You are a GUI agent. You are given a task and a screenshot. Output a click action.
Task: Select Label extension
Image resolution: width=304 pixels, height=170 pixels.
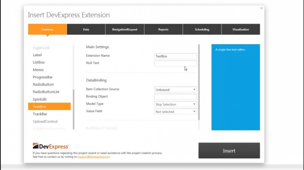[37, 55]
